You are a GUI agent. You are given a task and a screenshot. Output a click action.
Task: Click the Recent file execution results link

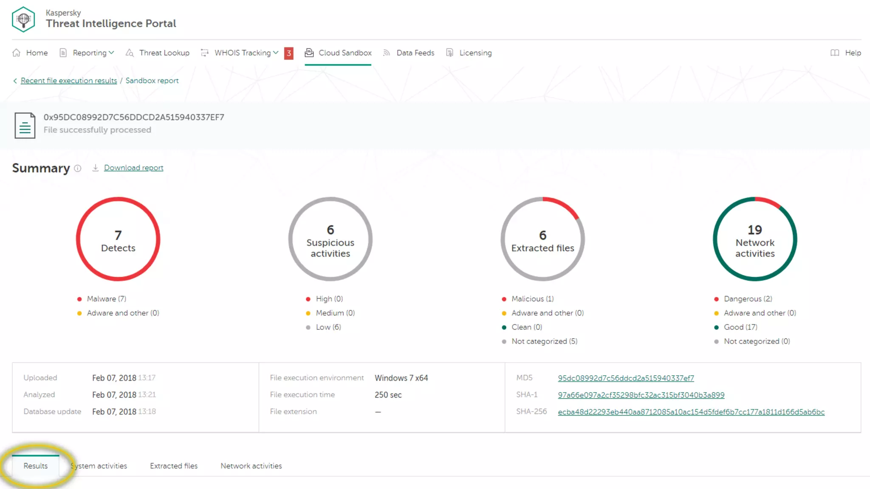(x=69, y=81)
